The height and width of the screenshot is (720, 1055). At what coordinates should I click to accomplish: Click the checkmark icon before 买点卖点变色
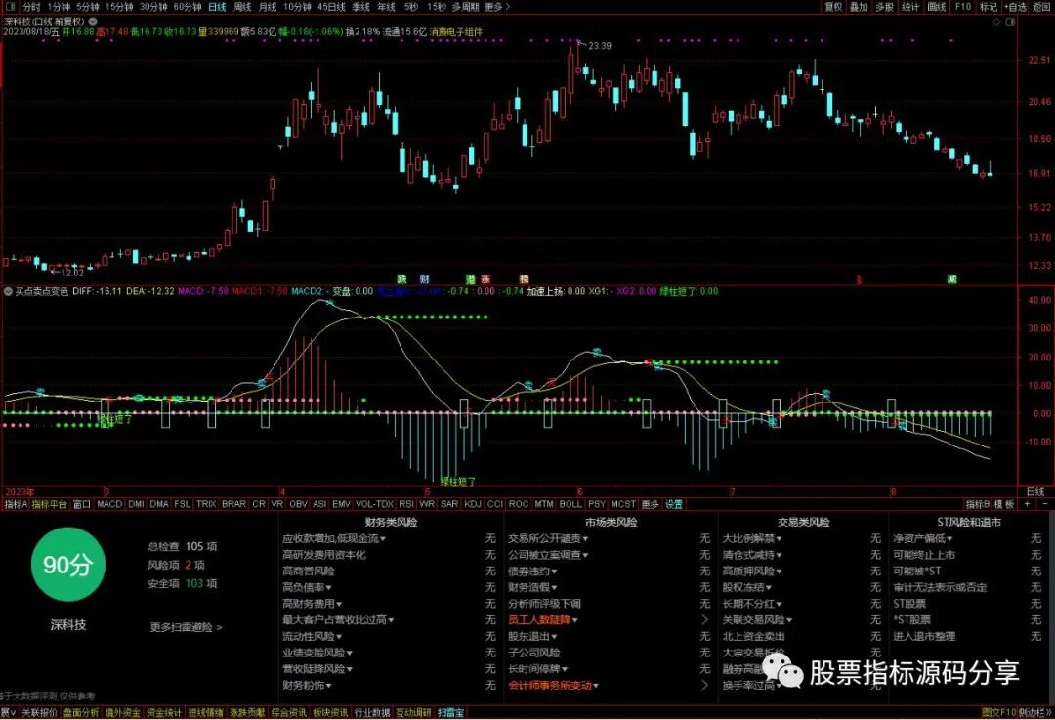tap(8, 291)
